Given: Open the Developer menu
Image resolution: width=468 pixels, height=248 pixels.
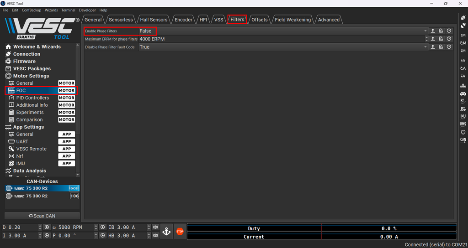Looking at the screenshot, I should point(87,10).
